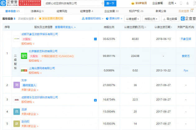Viewport: 196px width, 130px height.
Task: Click 关联2家企业 link in row 5
Action: pos(30,126)
